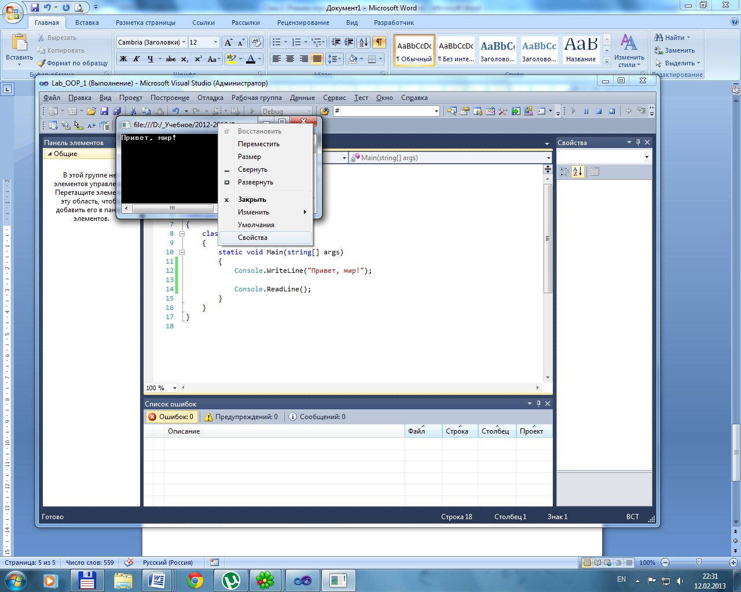
Task: Switch to Вставка ribbon tab in Word
Action: tap(87, 23)
